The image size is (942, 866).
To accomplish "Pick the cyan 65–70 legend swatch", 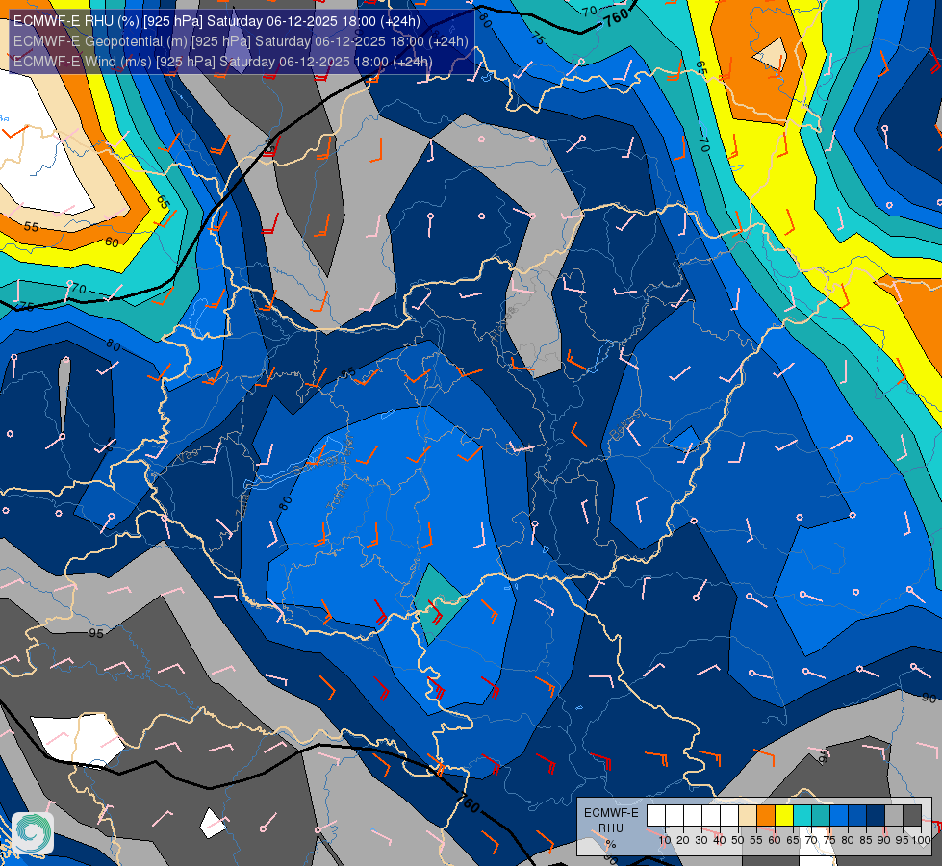I will pyautogui.click(x=802, y=816).
